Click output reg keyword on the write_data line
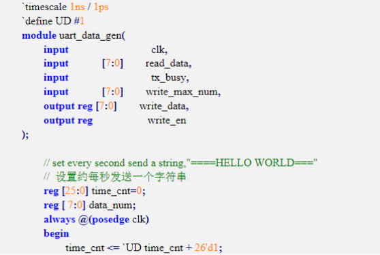The image size is (380, 255). (x=68, y=106)
